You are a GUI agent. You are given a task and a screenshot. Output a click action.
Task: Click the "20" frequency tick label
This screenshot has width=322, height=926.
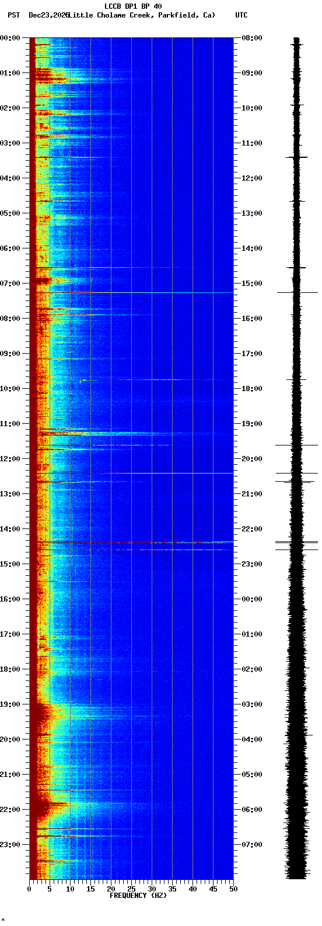(x=111, y=889)
